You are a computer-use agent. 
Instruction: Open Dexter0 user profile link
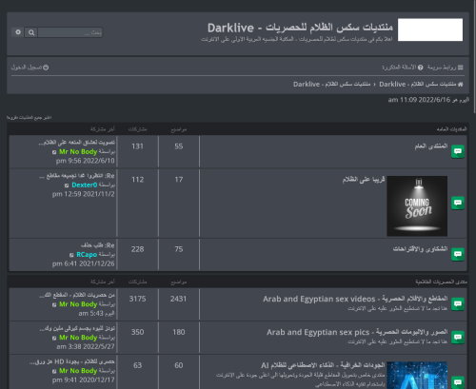pos(85,185)
